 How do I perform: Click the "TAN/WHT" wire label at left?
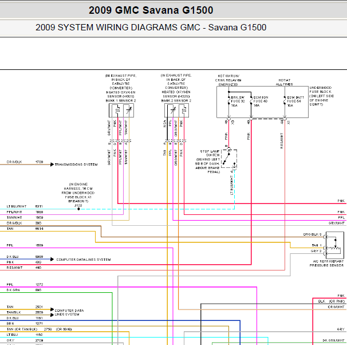click(14, 217)
